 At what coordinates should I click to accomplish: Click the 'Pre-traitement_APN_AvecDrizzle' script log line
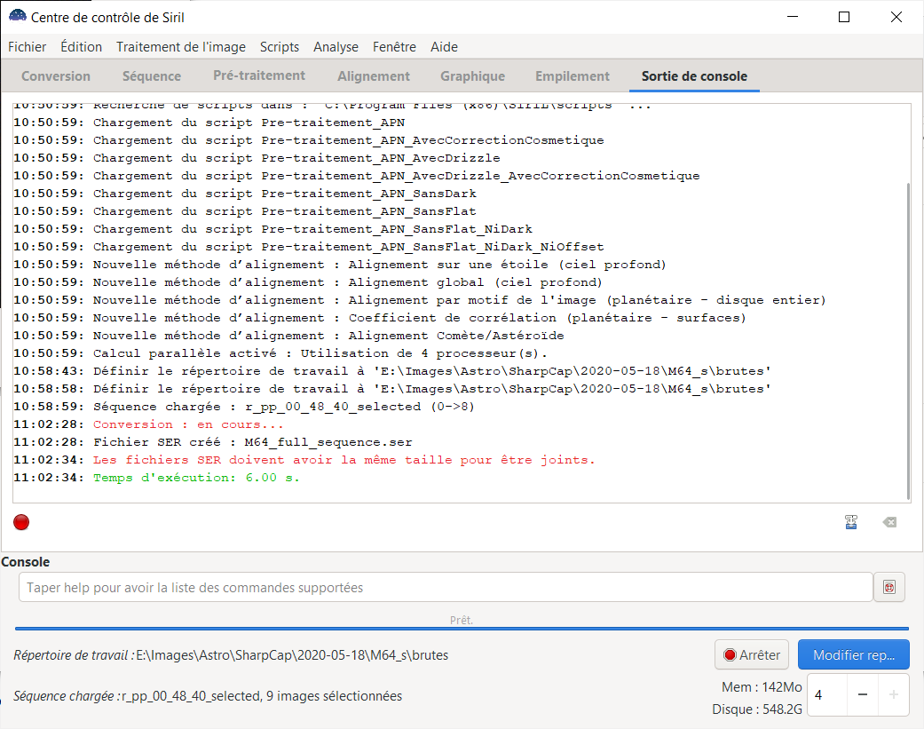pos(257,158)
